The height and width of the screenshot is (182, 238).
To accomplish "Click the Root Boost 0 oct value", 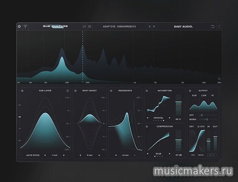I will click(x=89, y=155).
